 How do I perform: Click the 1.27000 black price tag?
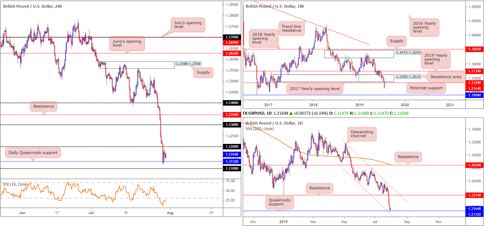coord(232,37)
